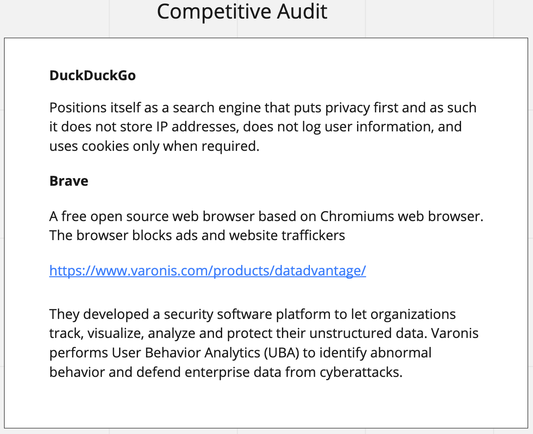533x434 pixels.
Task: Click the 'uses cookies only when required' line
Action: 154,146
